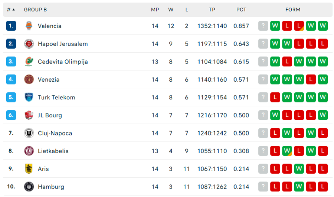Click the Venezia team crest
Screen dimensions: 334x197
click(29, 79)
